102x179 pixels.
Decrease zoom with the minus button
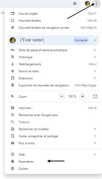[x=62, y=96]
